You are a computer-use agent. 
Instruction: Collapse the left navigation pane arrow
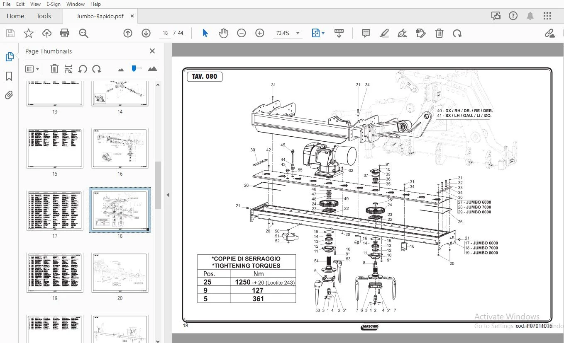coord(168,195)
